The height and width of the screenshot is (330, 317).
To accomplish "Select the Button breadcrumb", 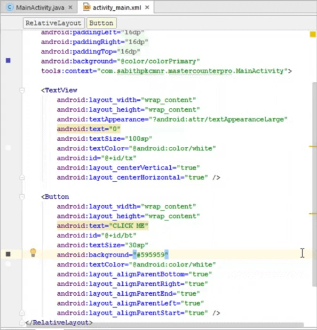I will tap(101, 23).
